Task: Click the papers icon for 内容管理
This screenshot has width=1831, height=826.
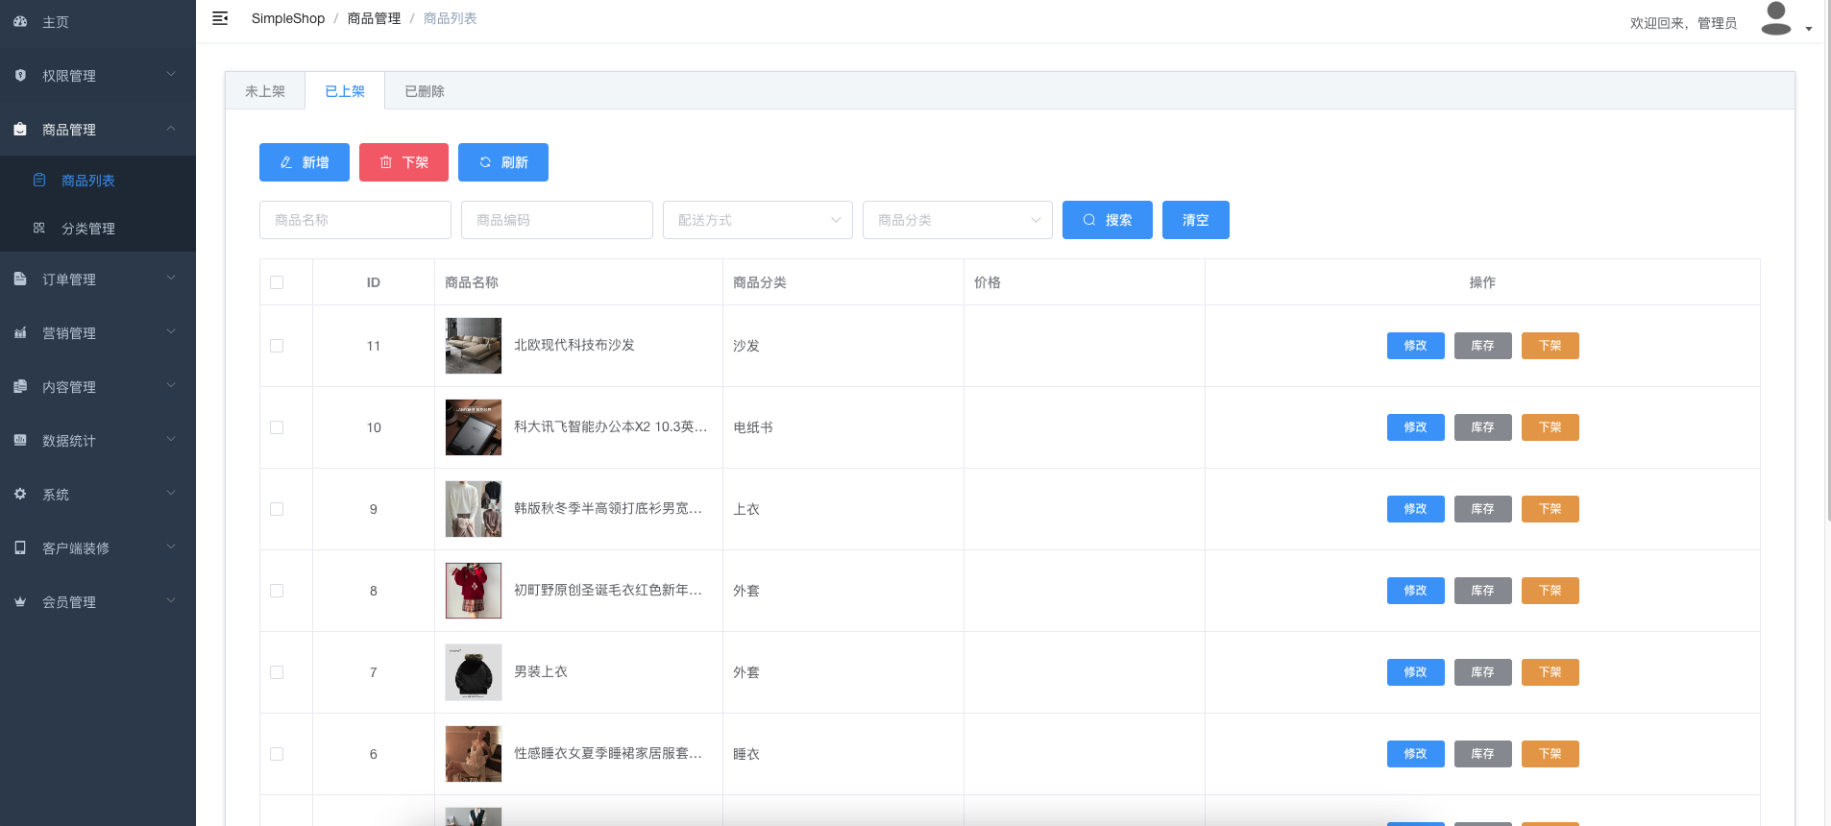Action: point(20,386)
